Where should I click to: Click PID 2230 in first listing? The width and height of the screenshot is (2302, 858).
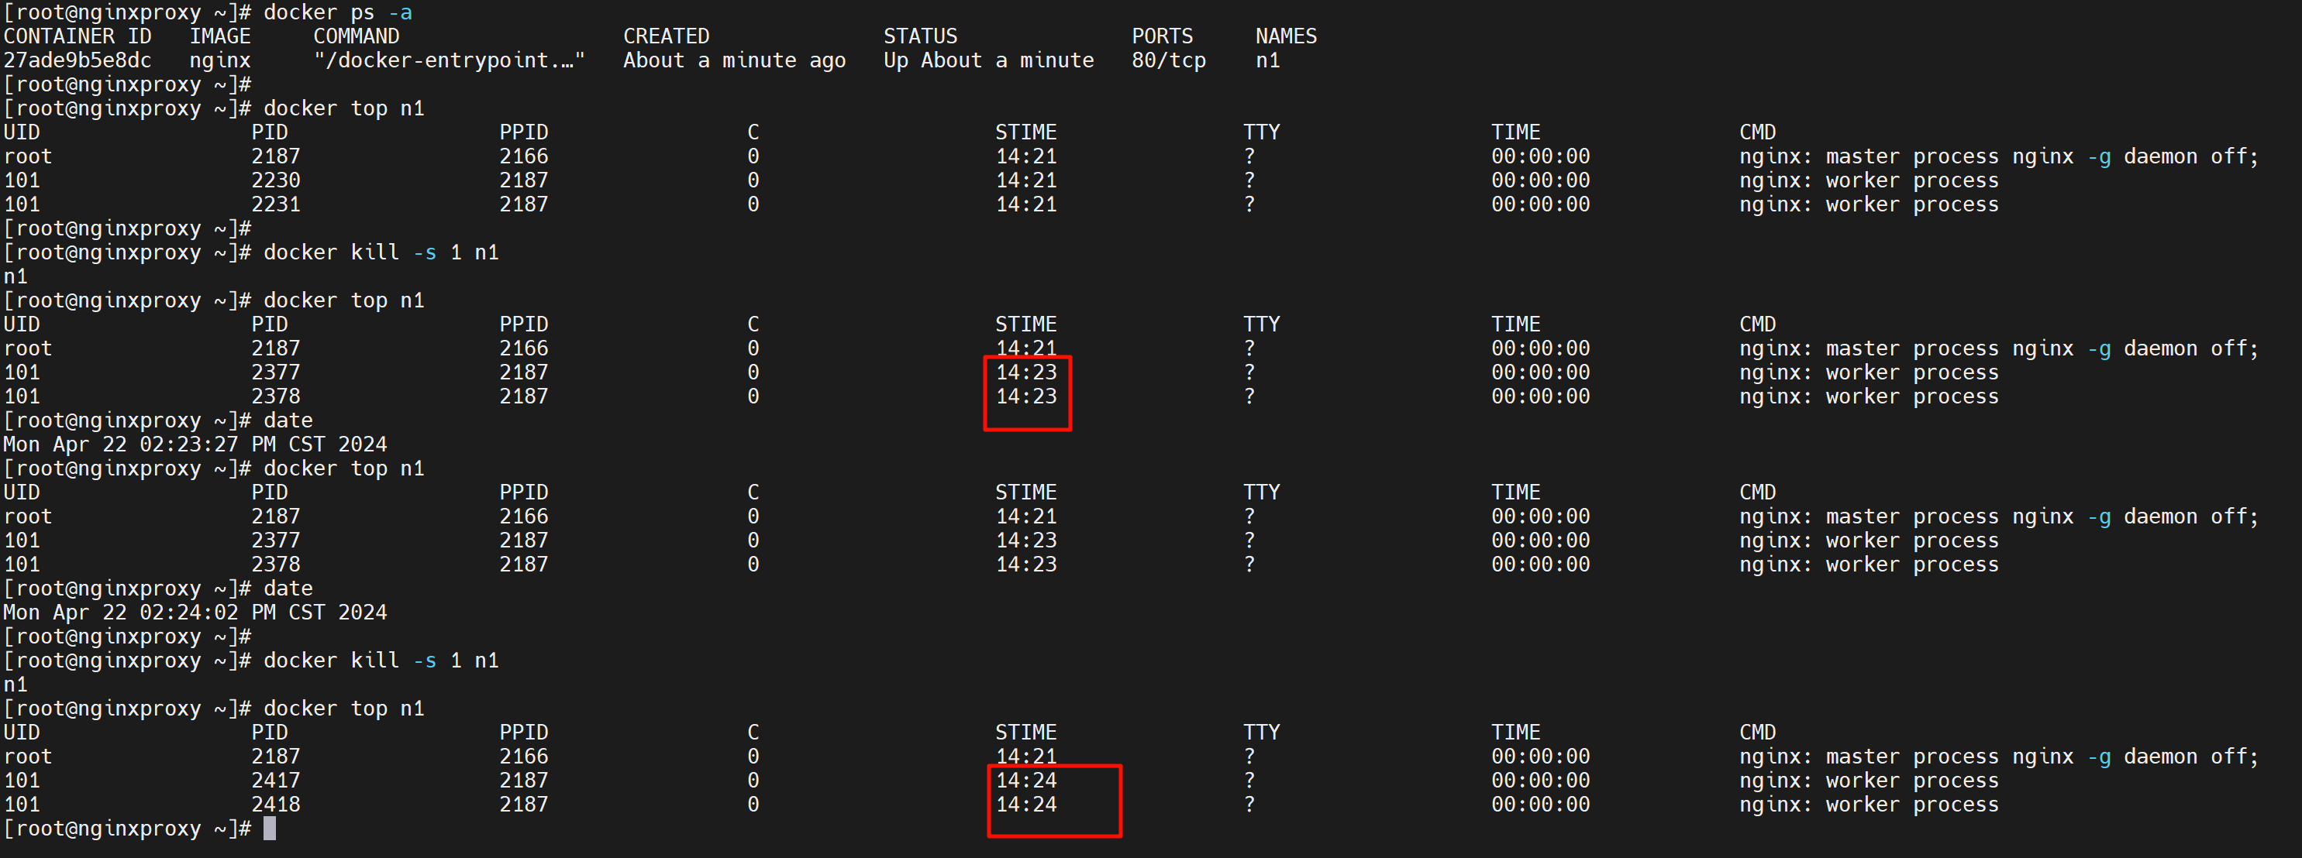tap(275, 180)
